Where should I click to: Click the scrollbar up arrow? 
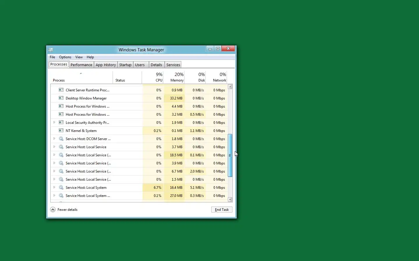230,87
